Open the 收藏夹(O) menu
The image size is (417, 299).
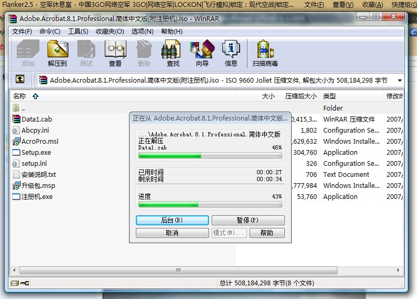110,32
